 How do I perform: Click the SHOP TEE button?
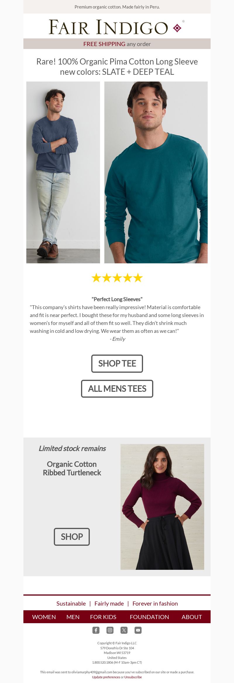(x=117, y=364)
